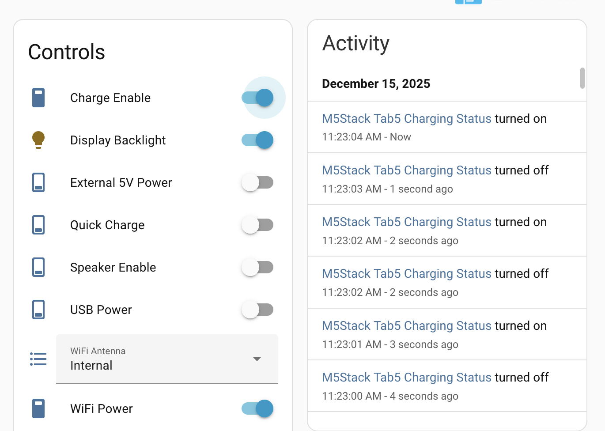
Task: Disable the Display Backlight toggle
Action: point(257,140)
